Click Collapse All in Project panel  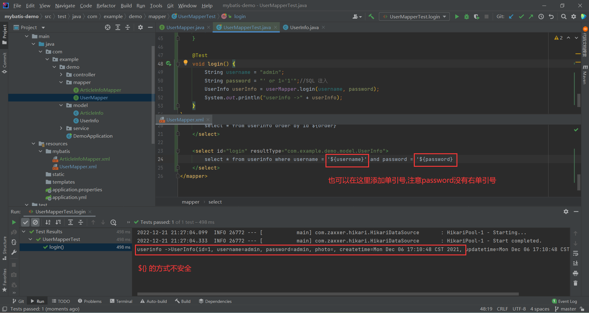pyautogui.click(x=128, y=28)
